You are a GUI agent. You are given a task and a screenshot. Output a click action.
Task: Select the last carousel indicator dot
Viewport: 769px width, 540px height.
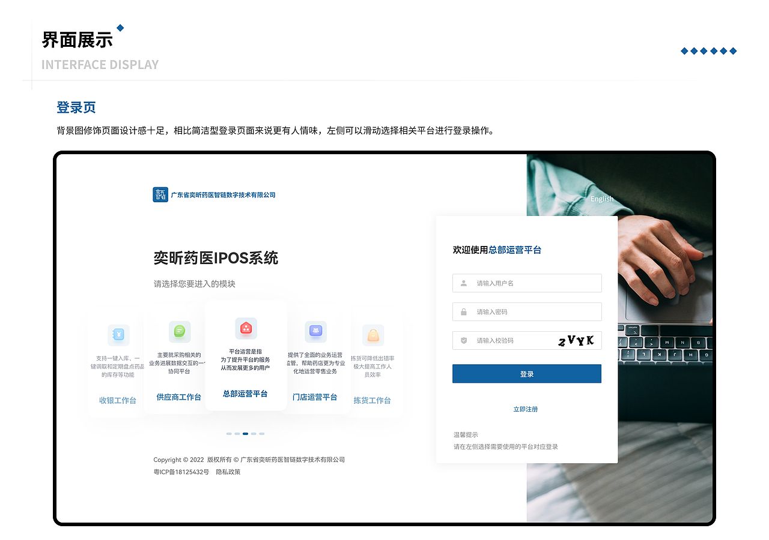click(x=262, y=433)
